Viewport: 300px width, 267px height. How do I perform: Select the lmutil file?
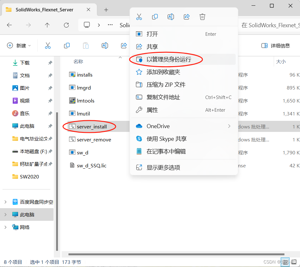(83, 114)
